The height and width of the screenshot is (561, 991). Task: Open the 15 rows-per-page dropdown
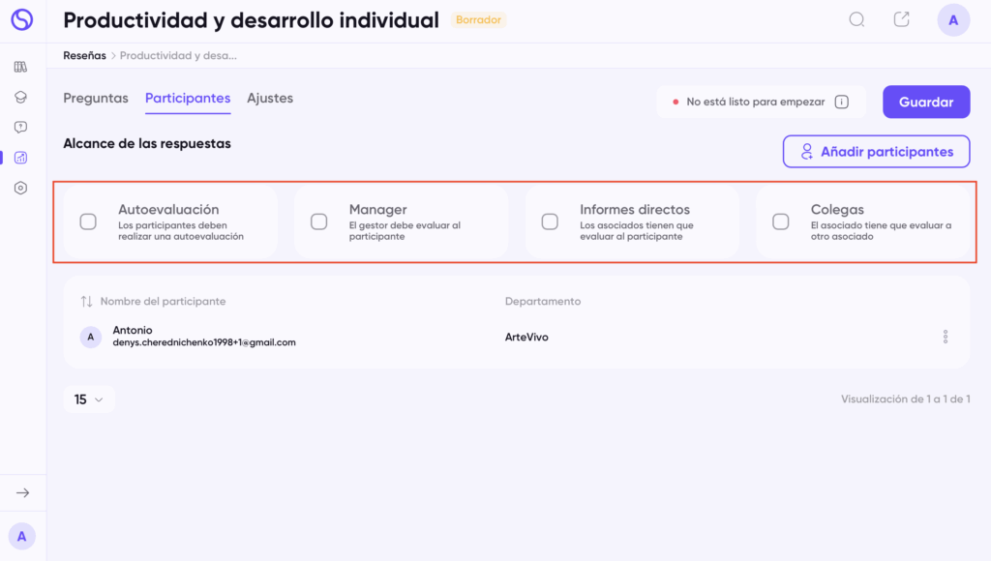pyautogui.click(x=89, y=399)
